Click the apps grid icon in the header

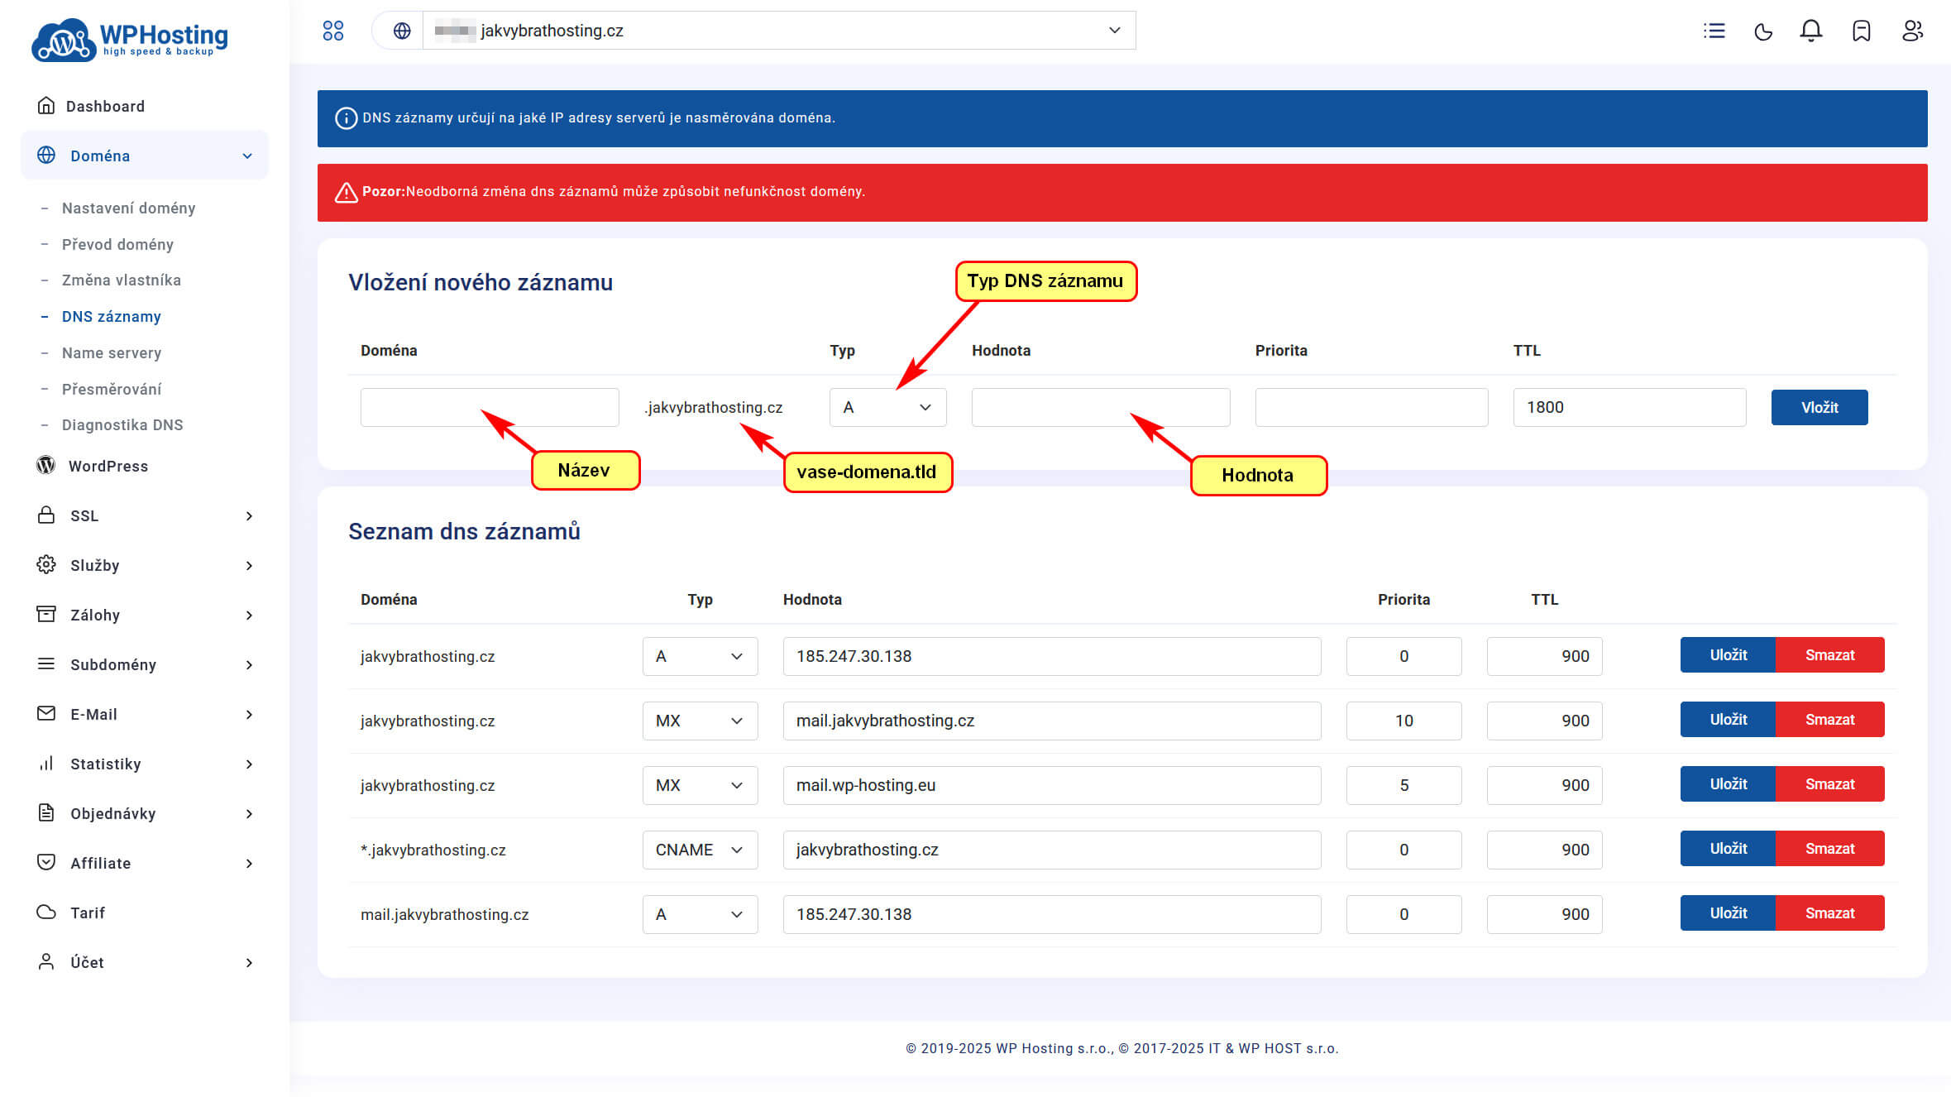click(x=332, y=31)
